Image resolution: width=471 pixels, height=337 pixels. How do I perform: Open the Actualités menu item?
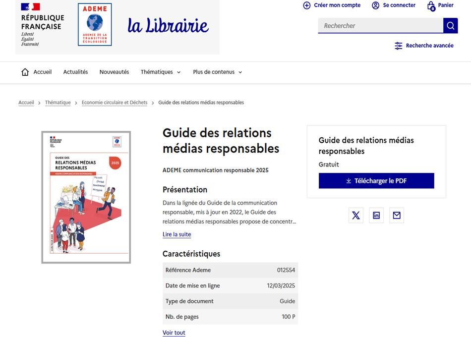pos(75,72)
